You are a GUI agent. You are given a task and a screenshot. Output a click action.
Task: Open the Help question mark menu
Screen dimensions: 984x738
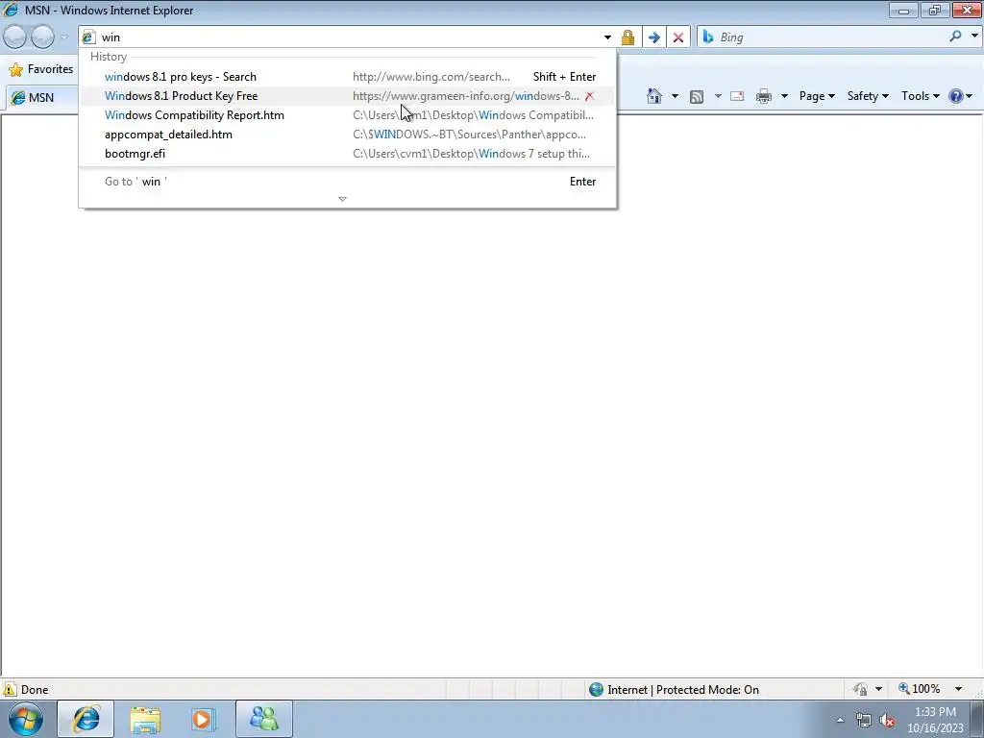[x=960, y=96]
